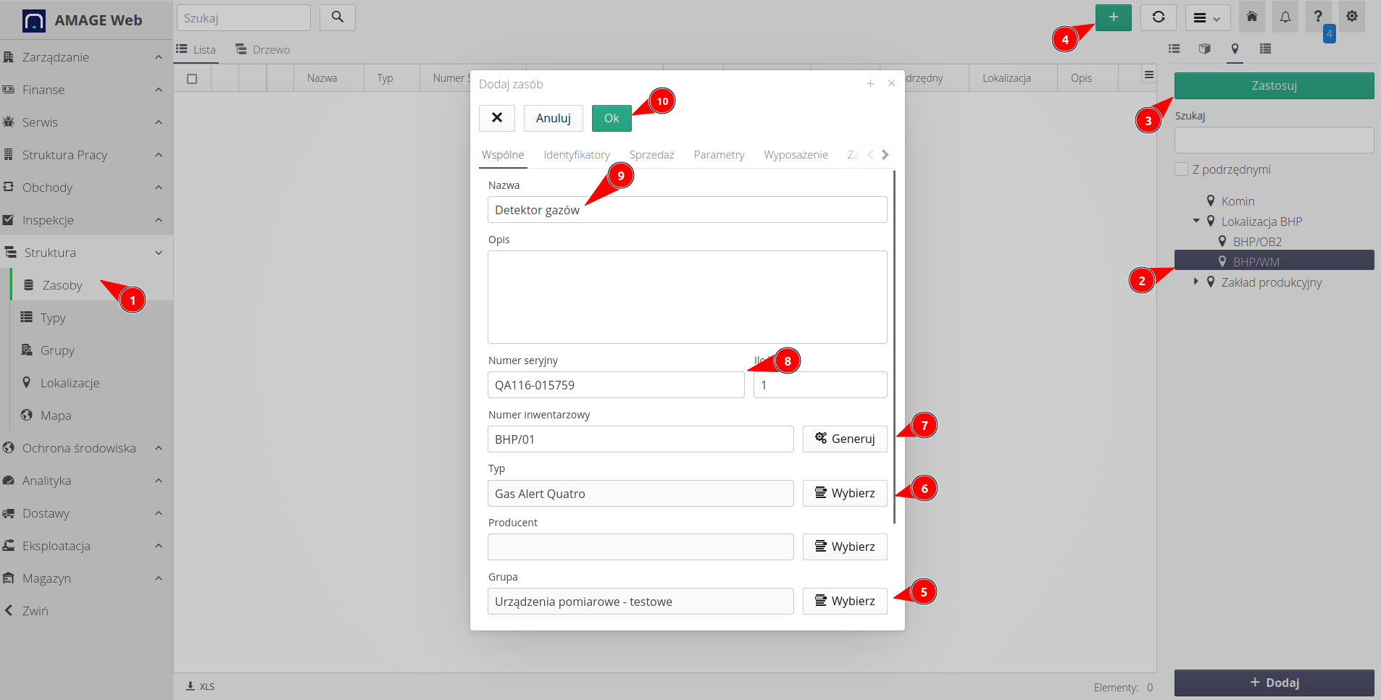Switch to the 'Identyfikatory' tab
The height and width of the screenshot is (700, 1381).
[x=576, y=155]
